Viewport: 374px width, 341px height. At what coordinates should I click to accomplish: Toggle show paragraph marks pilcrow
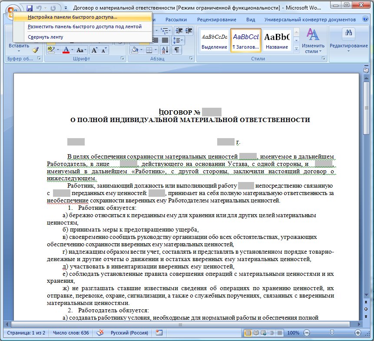177,50
